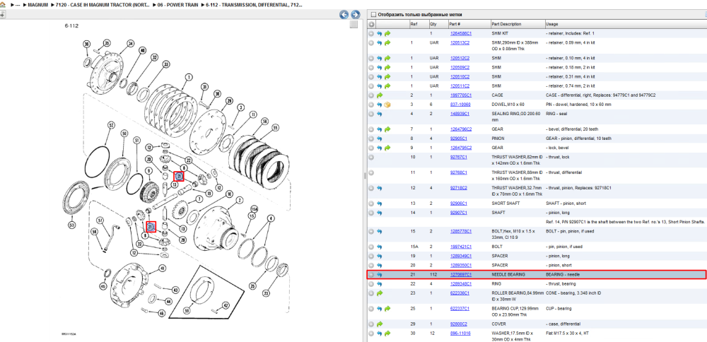The image size is (707, 342).
Task: Open part number link 1264586C1
Action: (461, 33)
